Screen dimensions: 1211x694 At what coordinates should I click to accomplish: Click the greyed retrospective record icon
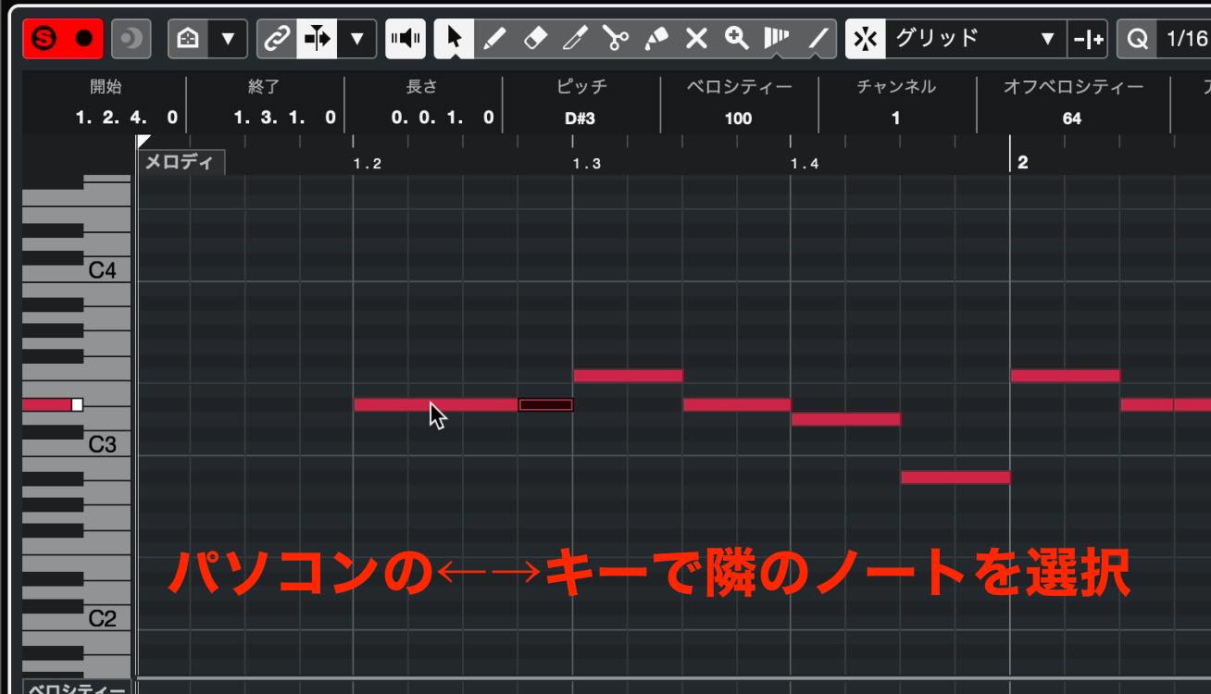click(131, 39)
